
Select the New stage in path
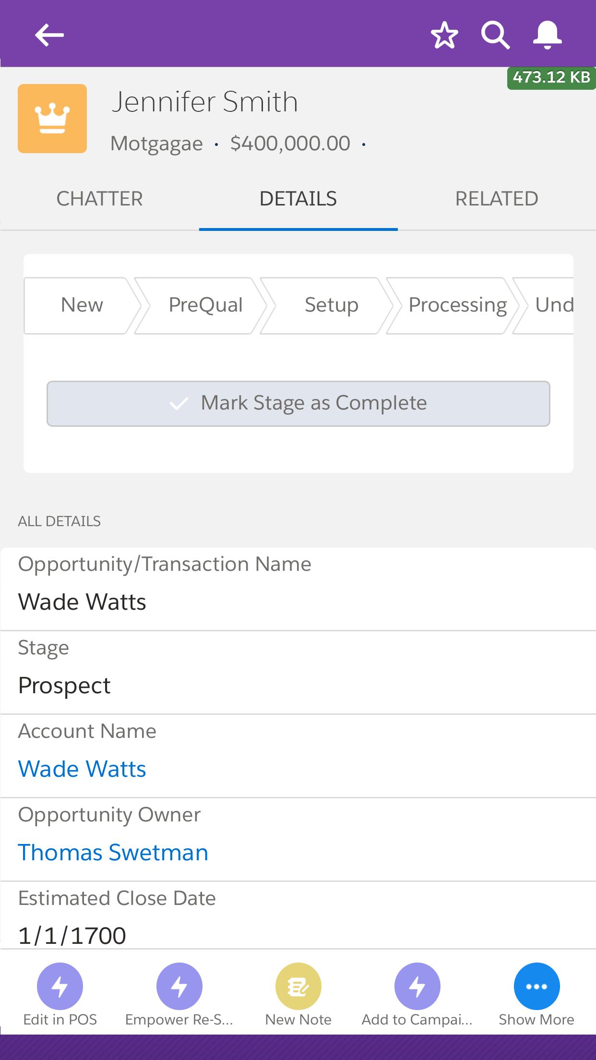click(x=82, y=305)
